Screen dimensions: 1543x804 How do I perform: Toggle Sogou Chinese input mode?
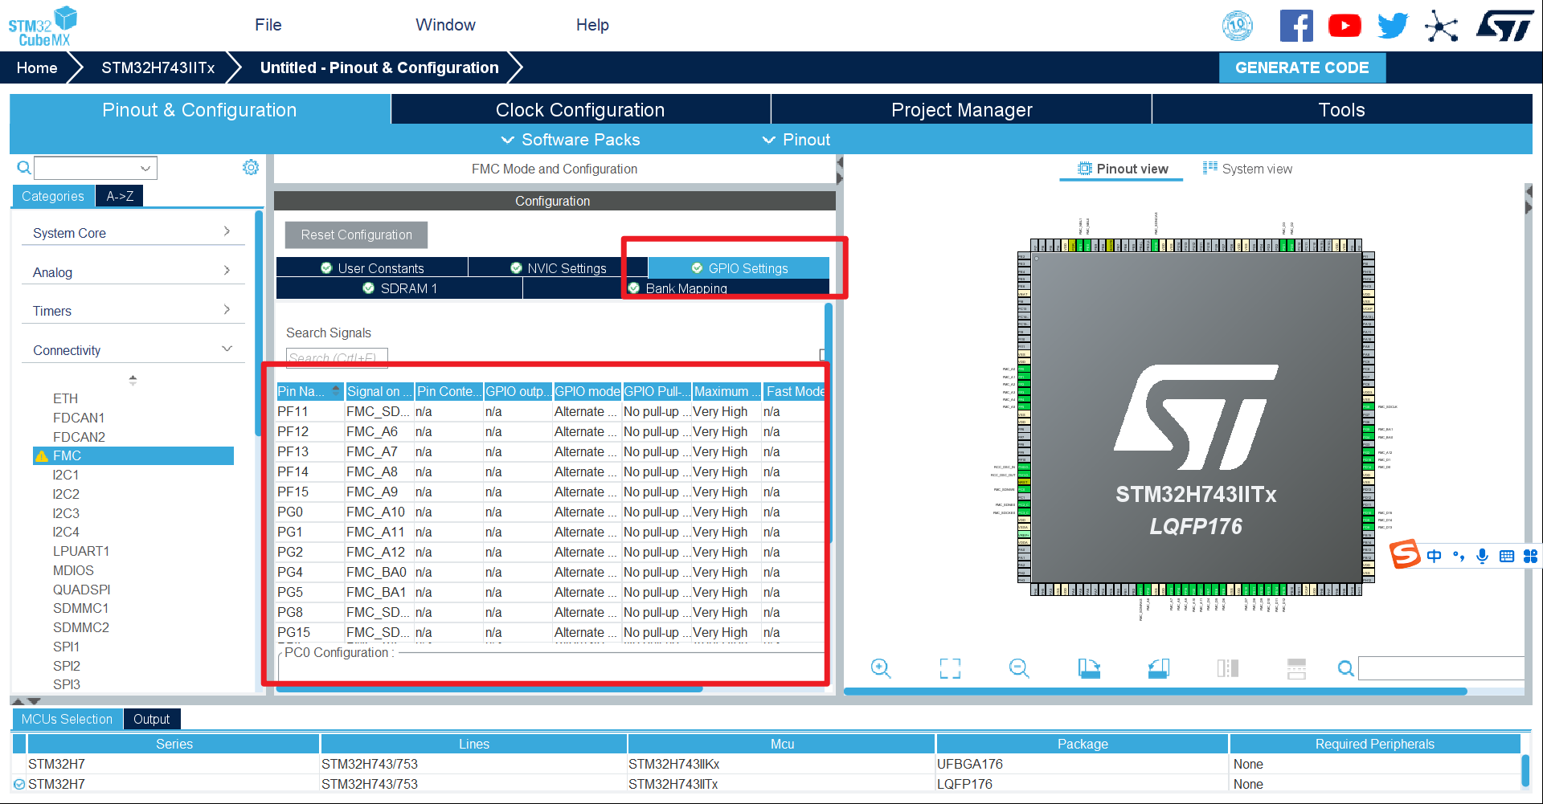click(1435, 556)
